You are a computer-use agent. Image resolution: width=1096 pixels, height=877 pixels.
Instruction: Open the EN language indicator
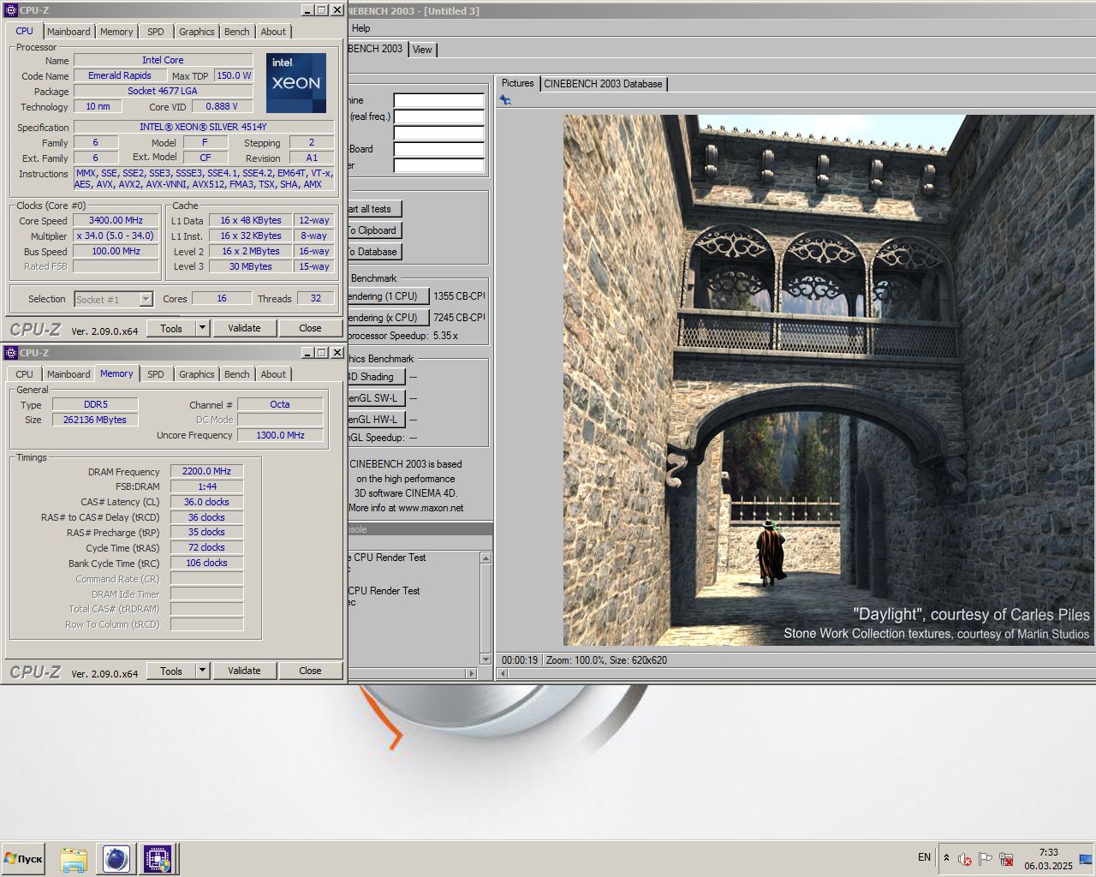[924, 857]
